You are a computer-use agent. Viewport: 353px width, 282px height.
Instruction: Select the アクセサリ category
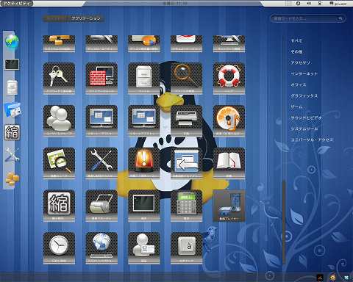[x=300, y=62]
